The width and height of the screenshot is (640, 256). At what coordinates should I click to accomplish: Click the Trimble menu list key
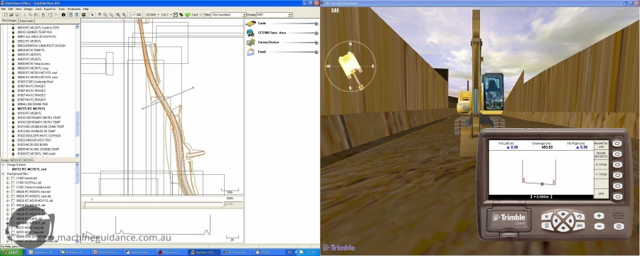coord(547,225)
